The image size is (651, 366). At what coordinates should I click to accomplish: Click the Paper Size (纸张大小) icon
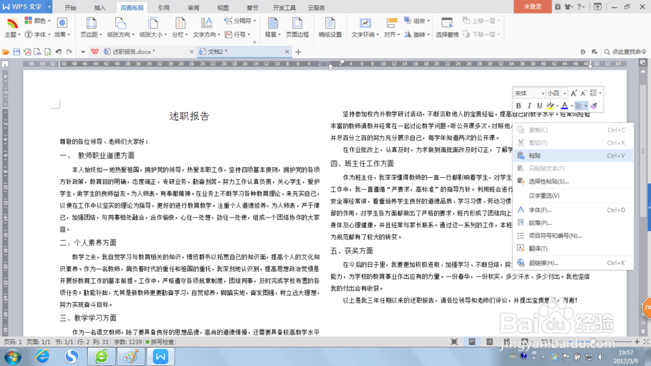click(153, 23)
